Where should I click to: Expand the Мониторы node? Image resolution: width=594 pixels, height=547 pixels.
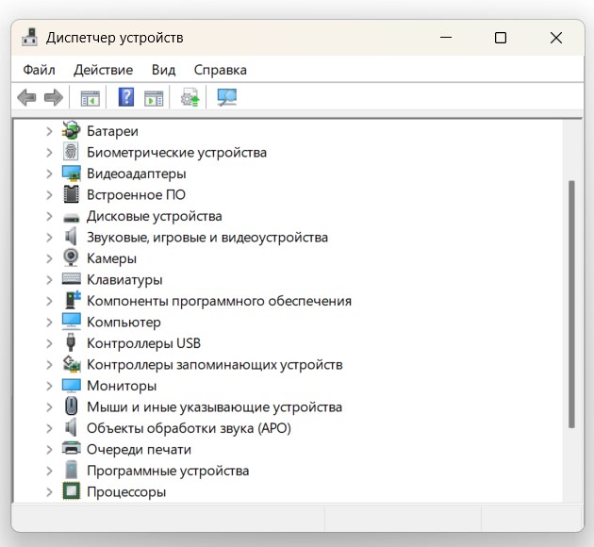point(49,386)
